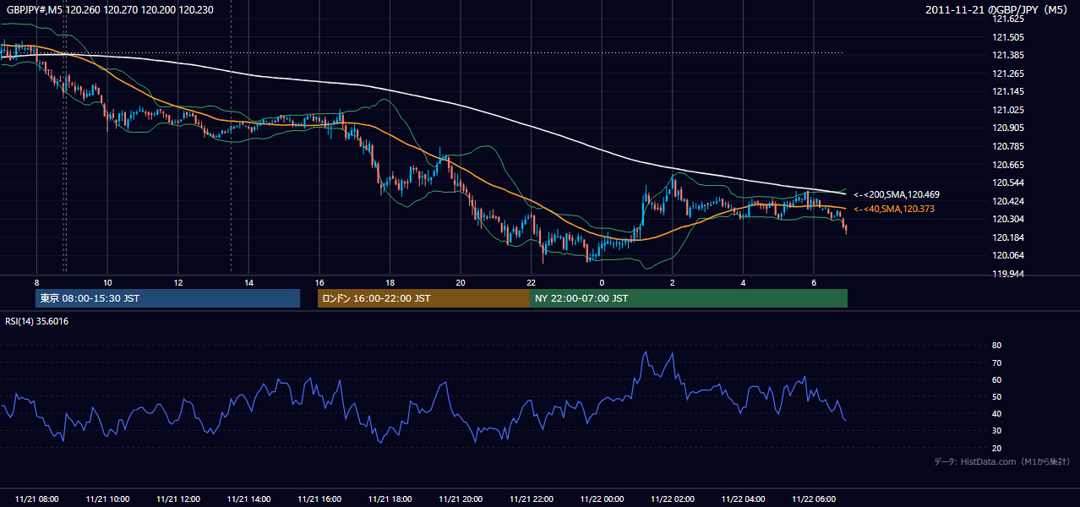Image resolution: width=1080 pixels, height=507 pixels.
Task: Click the 11/21 12:00 date label
Action: (x=177, y=499)
